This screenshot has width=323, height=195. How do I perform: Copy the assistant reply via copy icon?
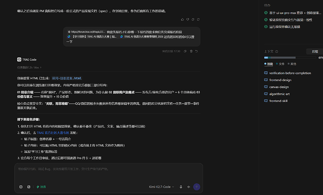click(x=193, y=20)
